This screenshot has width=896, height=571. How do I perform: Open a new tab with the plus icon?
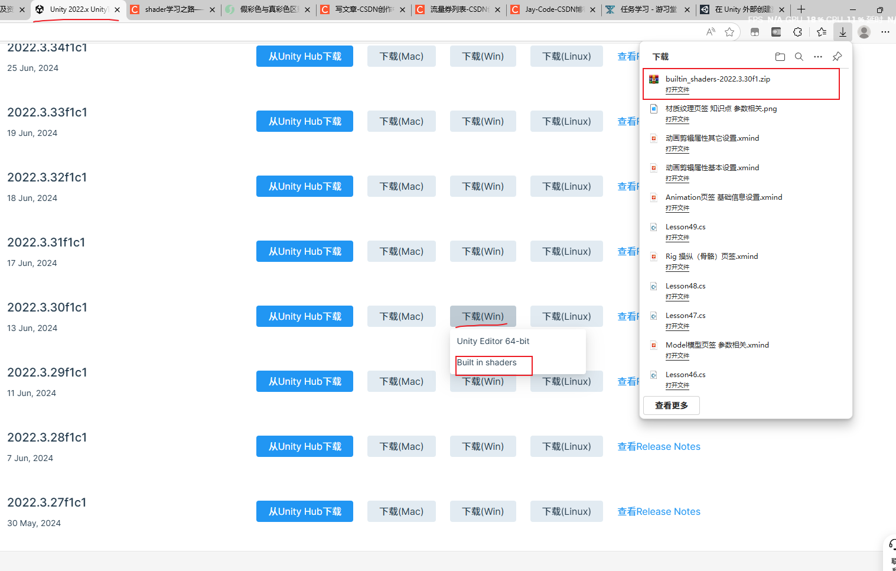pyautogui.click(x=801, y=9)
